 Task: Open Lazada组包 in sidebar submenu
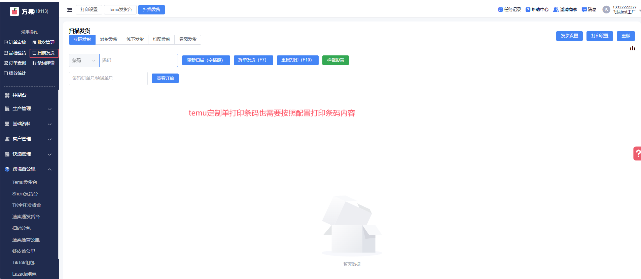pos(24,274)
